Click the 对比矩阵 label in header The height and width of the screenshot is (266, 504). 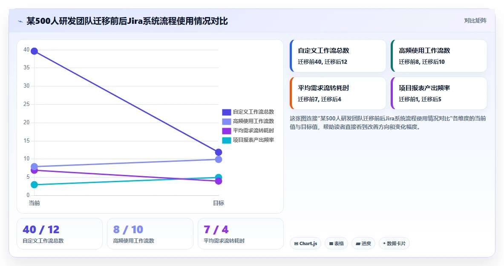pyautogui.click(x=475, y=20)
